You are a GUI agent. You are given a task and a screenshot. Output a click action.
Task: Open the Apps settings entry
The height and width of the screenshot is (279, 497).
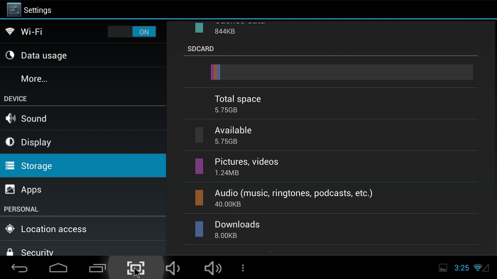tap(83, 190)
